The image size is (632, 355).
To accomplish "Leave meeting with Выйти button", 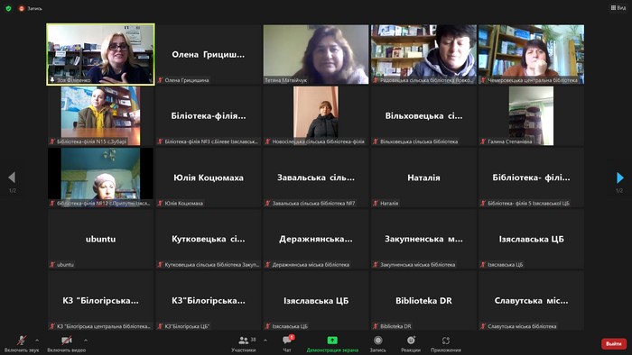I will [x=614, y=344].
